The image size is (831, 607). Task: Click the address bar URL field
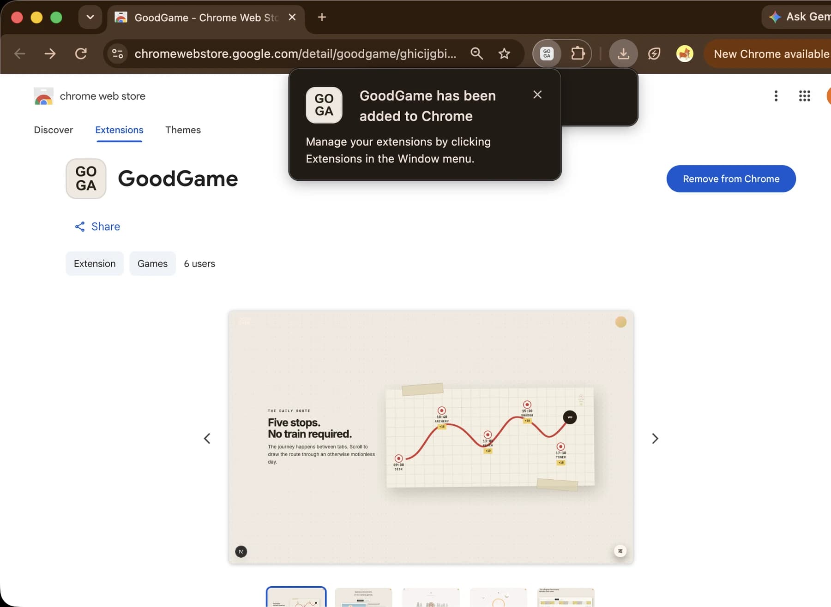coord(295,54)
